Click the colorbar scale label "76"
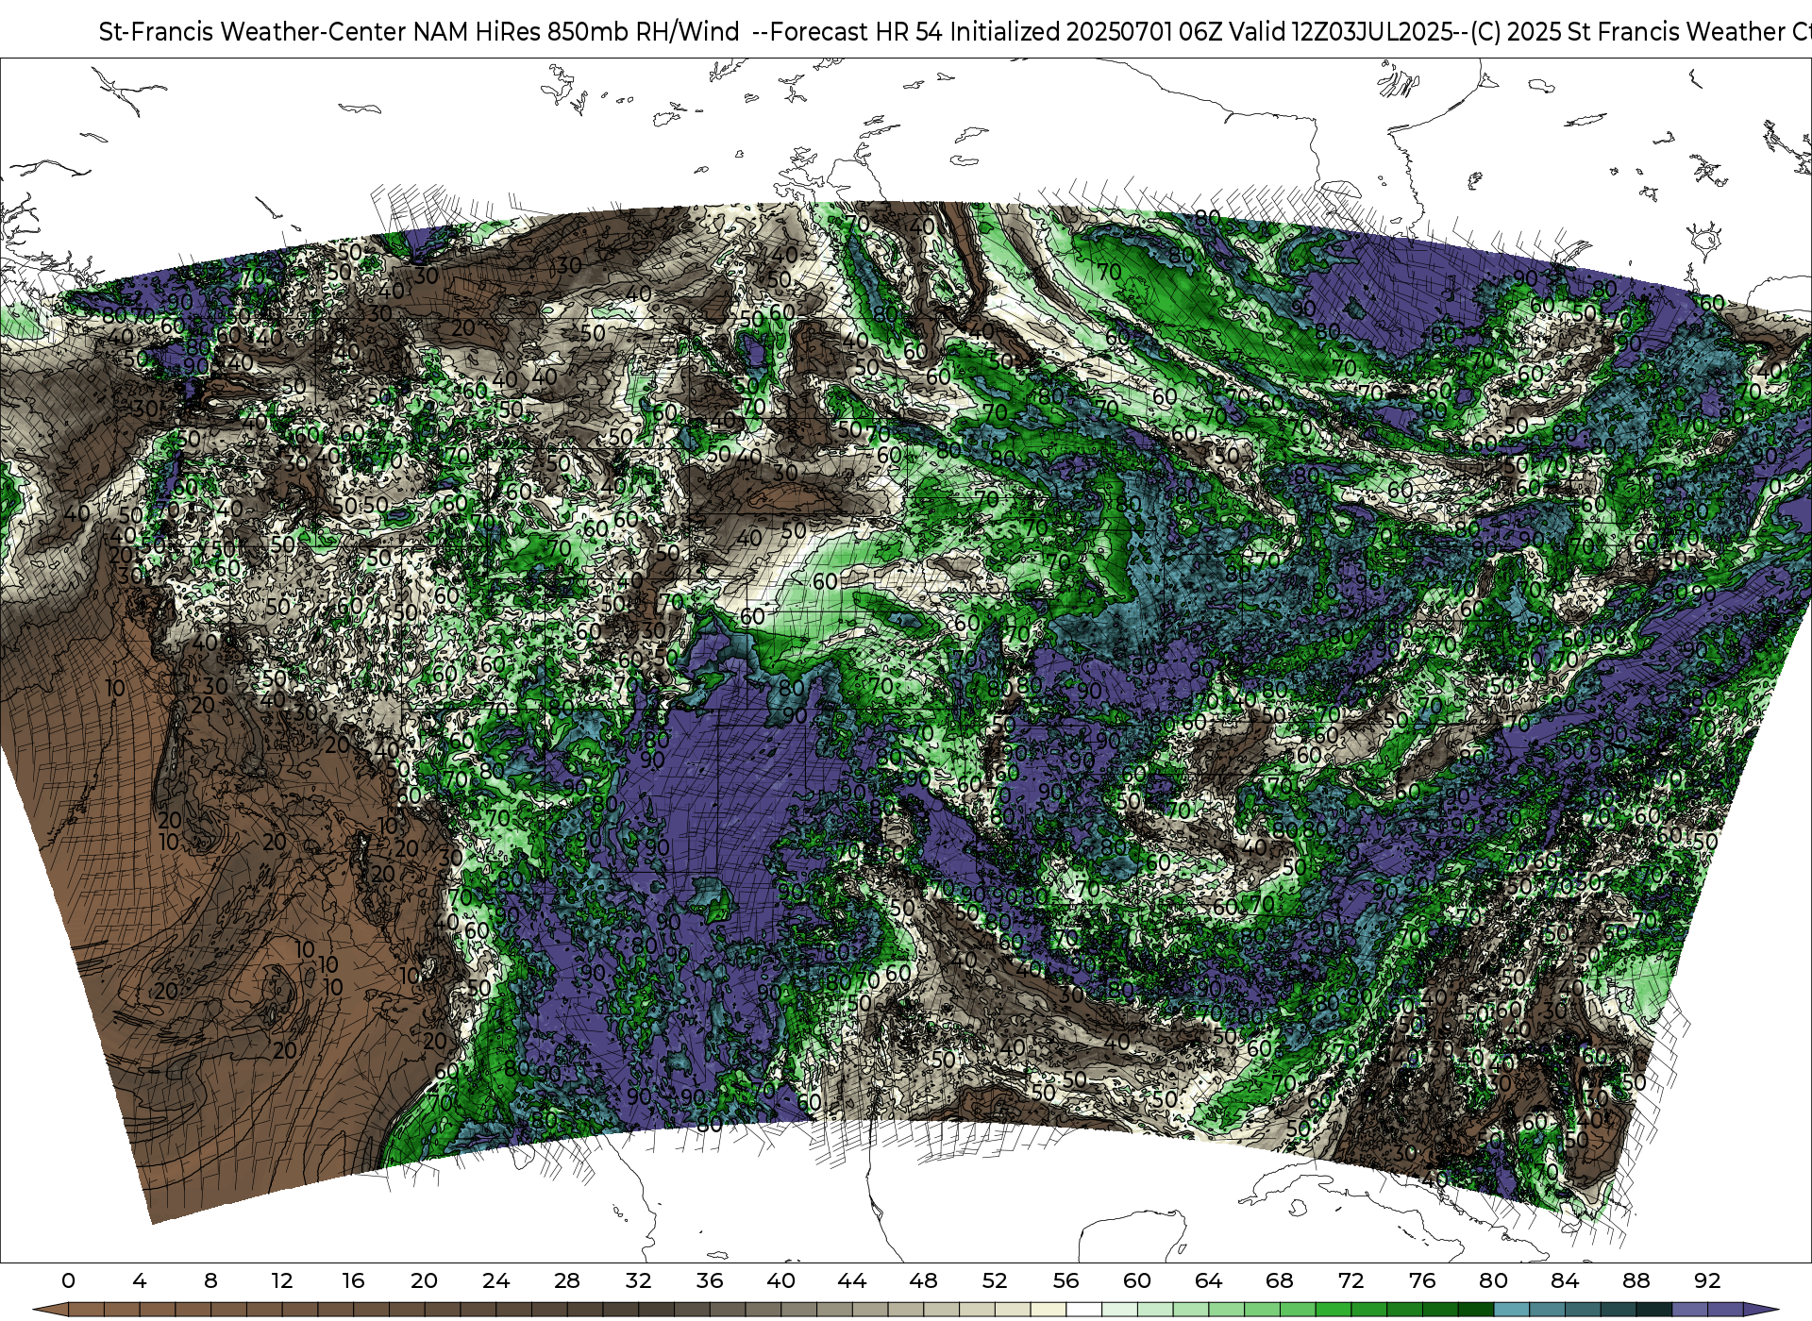 [x=1422, y=1280]
